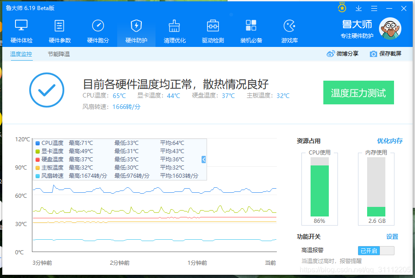Open the hamburger main menu icon
The image size is (415, 278).
(374, 9)
